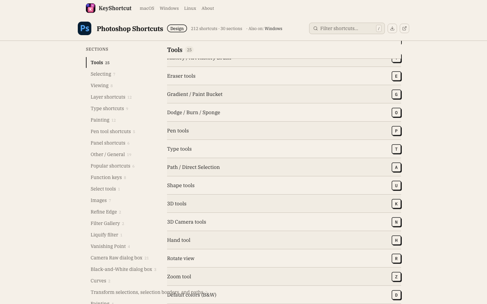This screenshot has width=487, height=304.
Task: Focus the Filter shortcuts input field
Action: click(x=347, y=28)
